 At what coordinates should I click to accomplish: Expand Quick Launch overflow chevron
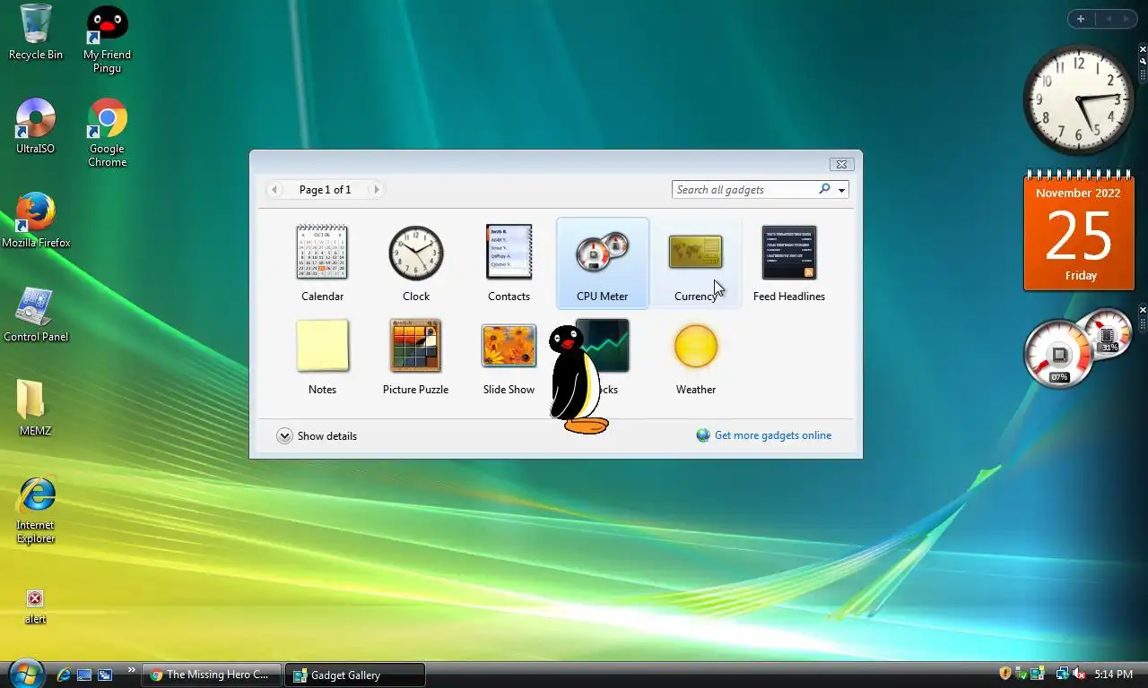pyautogui.click(x=131, y=670)
